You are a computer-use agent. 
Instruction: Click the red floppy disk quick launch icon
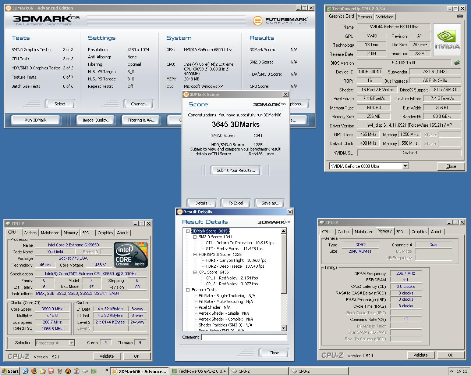[51, 371]
